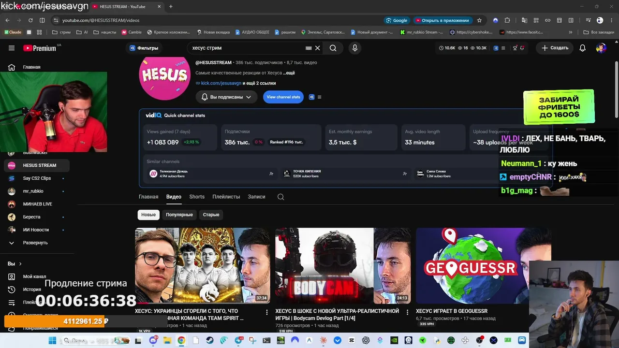619x348 pixels.
Task: Select the "Старые" sort chip
Action: click(x=211, y=215)
